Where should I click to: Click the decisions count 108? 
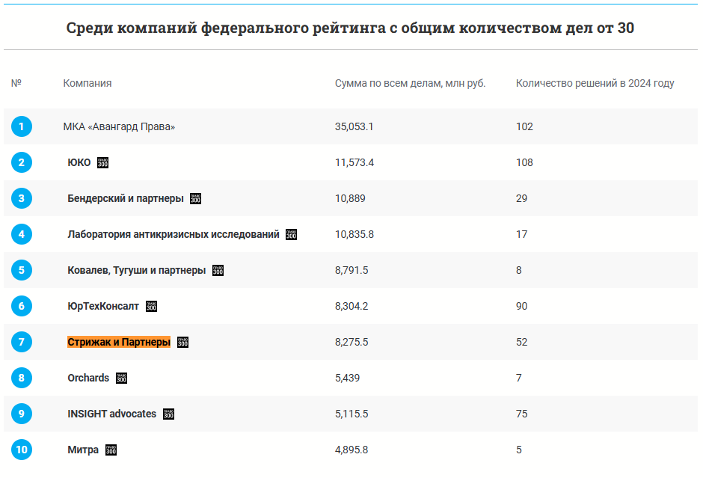tap(524, 162)
